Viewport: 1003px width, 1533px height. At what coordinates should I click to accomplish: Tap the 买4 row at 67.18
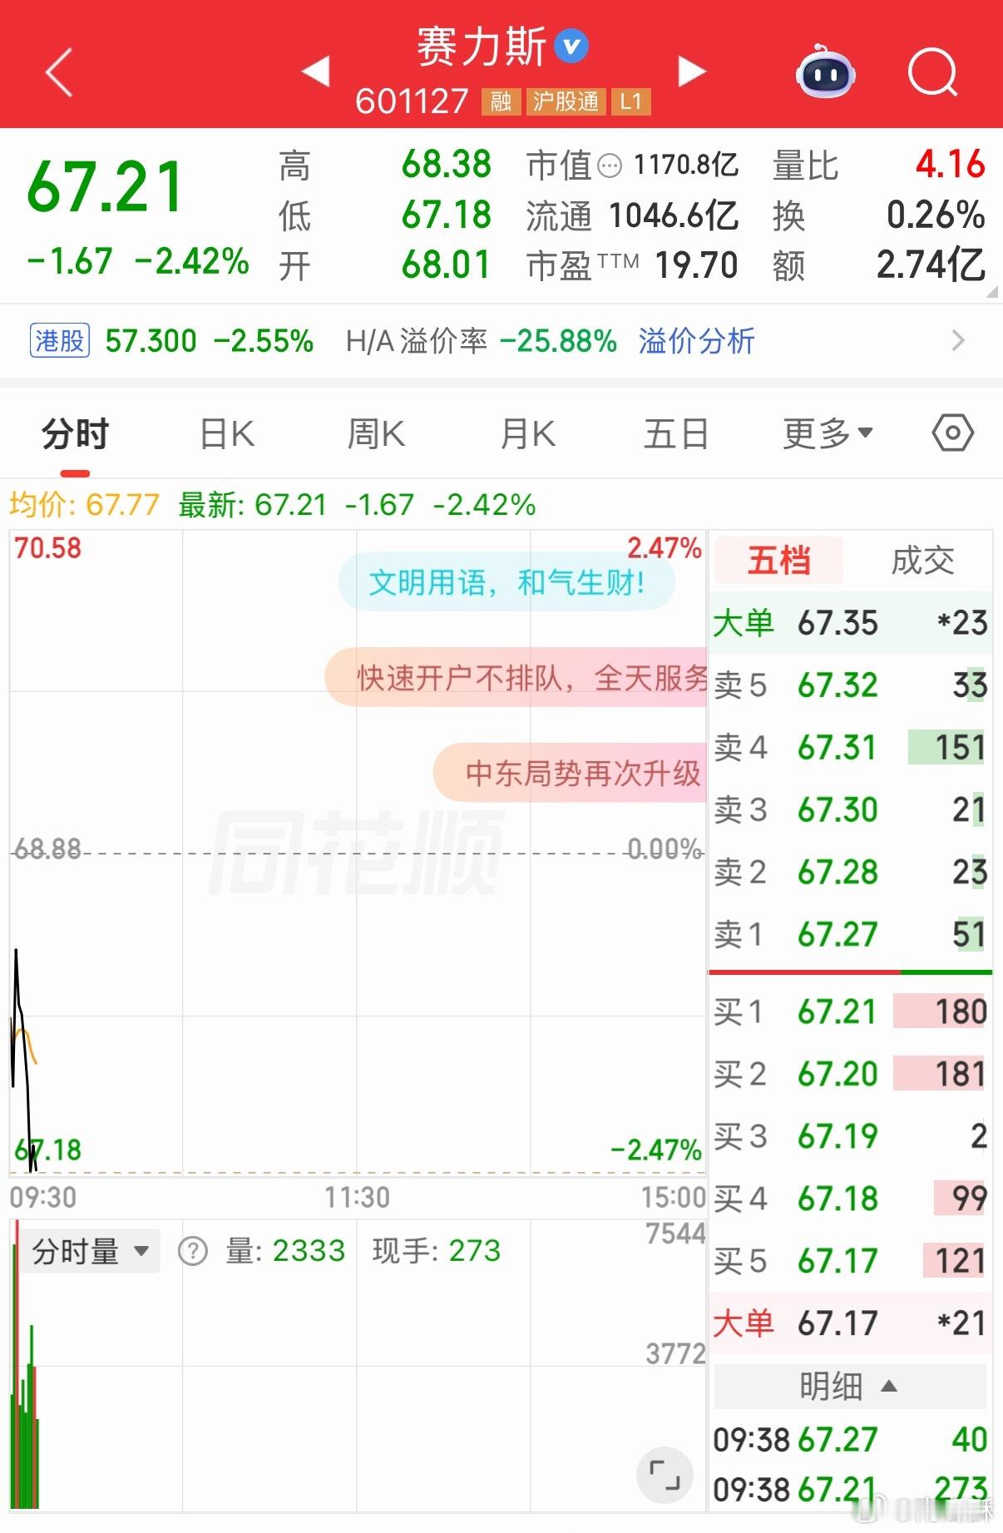click(851, 1199)
